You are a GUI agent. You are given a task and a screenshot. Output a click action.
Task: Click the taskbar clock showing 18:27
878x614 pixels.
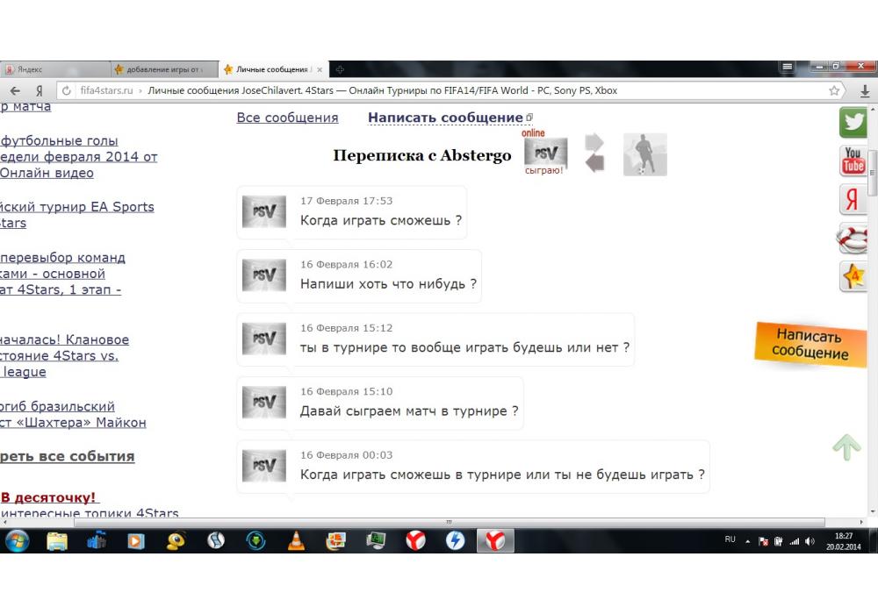point(843,541)
